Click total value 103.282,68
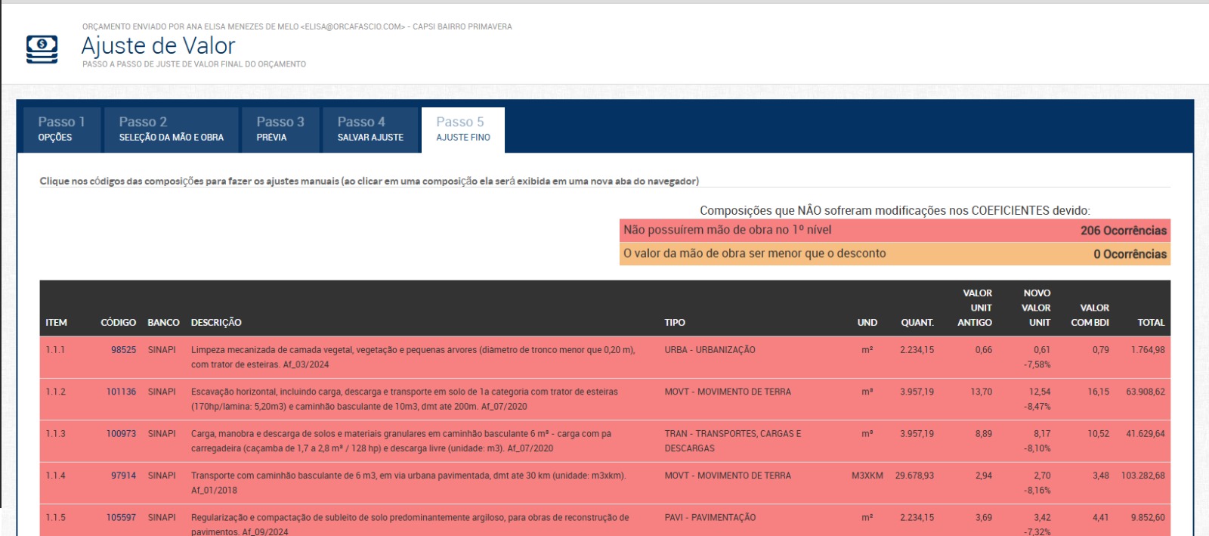The width and height of the screenshot is (1209, 536). pyautogui.click(x=1143, y=476)
